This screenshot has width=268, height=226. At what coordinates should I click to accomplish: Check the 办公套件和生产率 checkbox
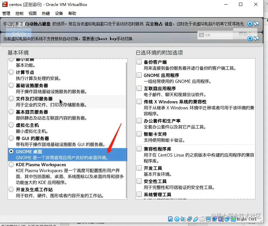(139, 121)
